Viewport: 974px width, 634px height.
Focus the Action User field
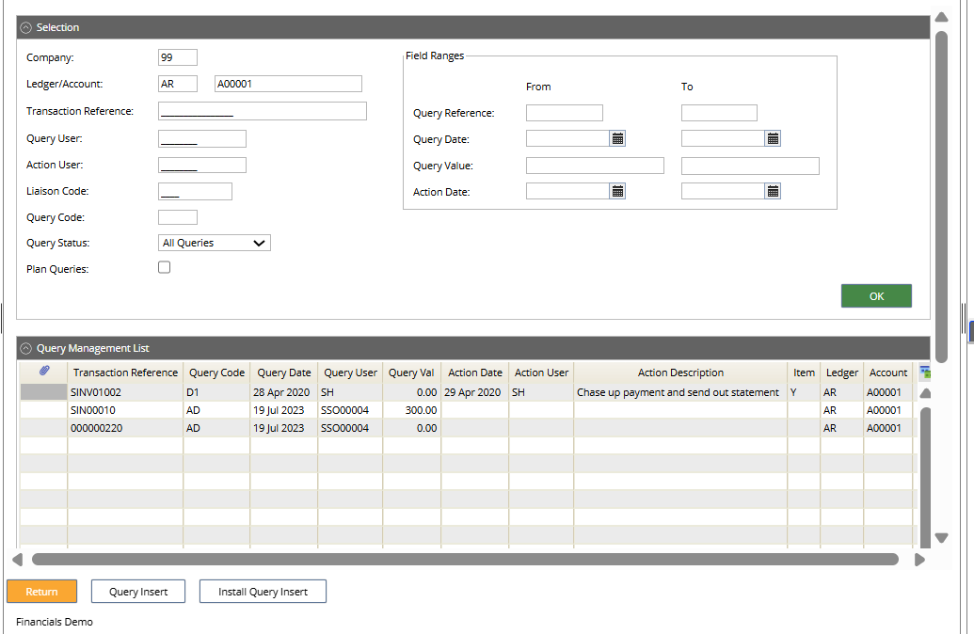coord(202,165)
